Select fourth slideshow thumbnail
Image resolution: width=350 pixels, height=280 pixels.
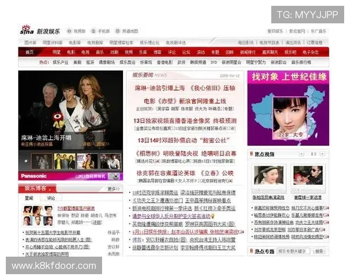110,161
